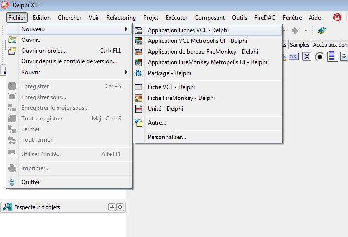Screen dimensions: 348x237
Task: Select the checkbox component in palette
Action: tap(307, 57)
